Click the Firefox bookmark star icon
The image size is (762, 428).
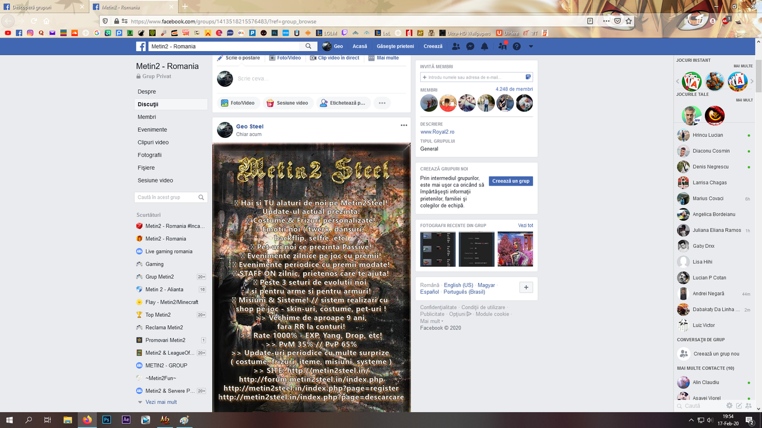629,21
